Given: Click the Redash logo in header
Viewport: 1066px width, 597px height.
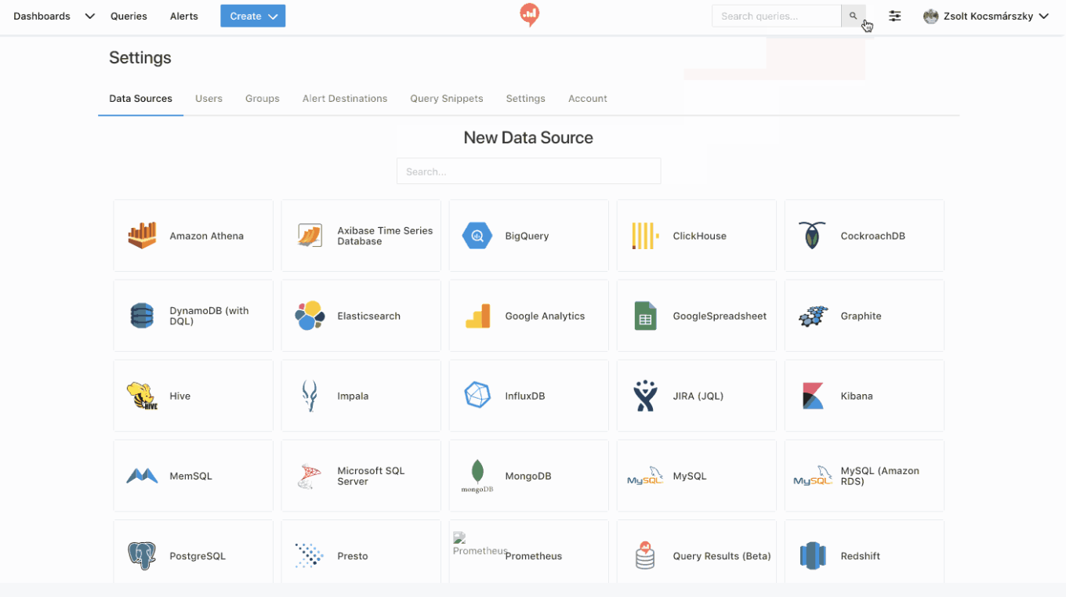Looking at the screenshot, I should click(x=530, y=15).
